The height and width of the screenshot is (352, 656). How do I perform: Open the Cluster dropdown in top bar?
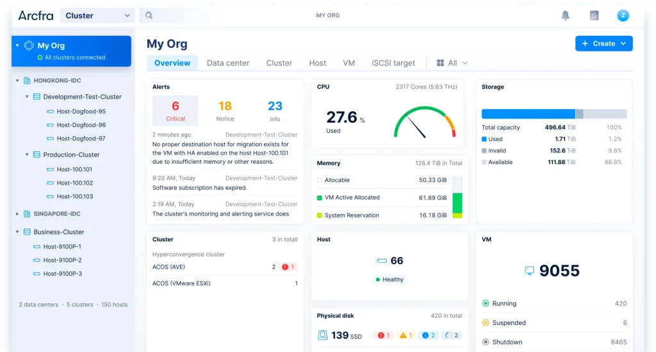97,15
